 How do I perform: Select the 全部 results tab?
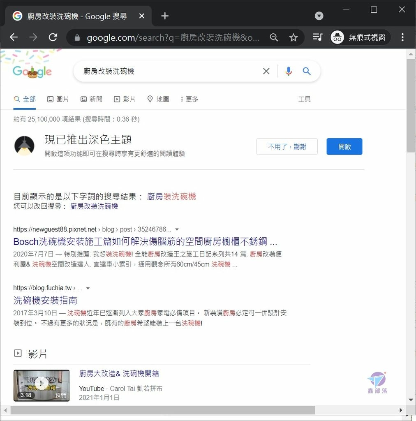24,99
